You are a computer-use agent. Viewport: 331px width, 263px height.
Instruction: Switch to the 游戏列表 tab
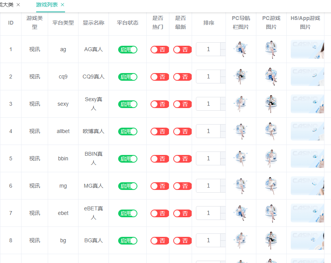click(x=47, y=5)
